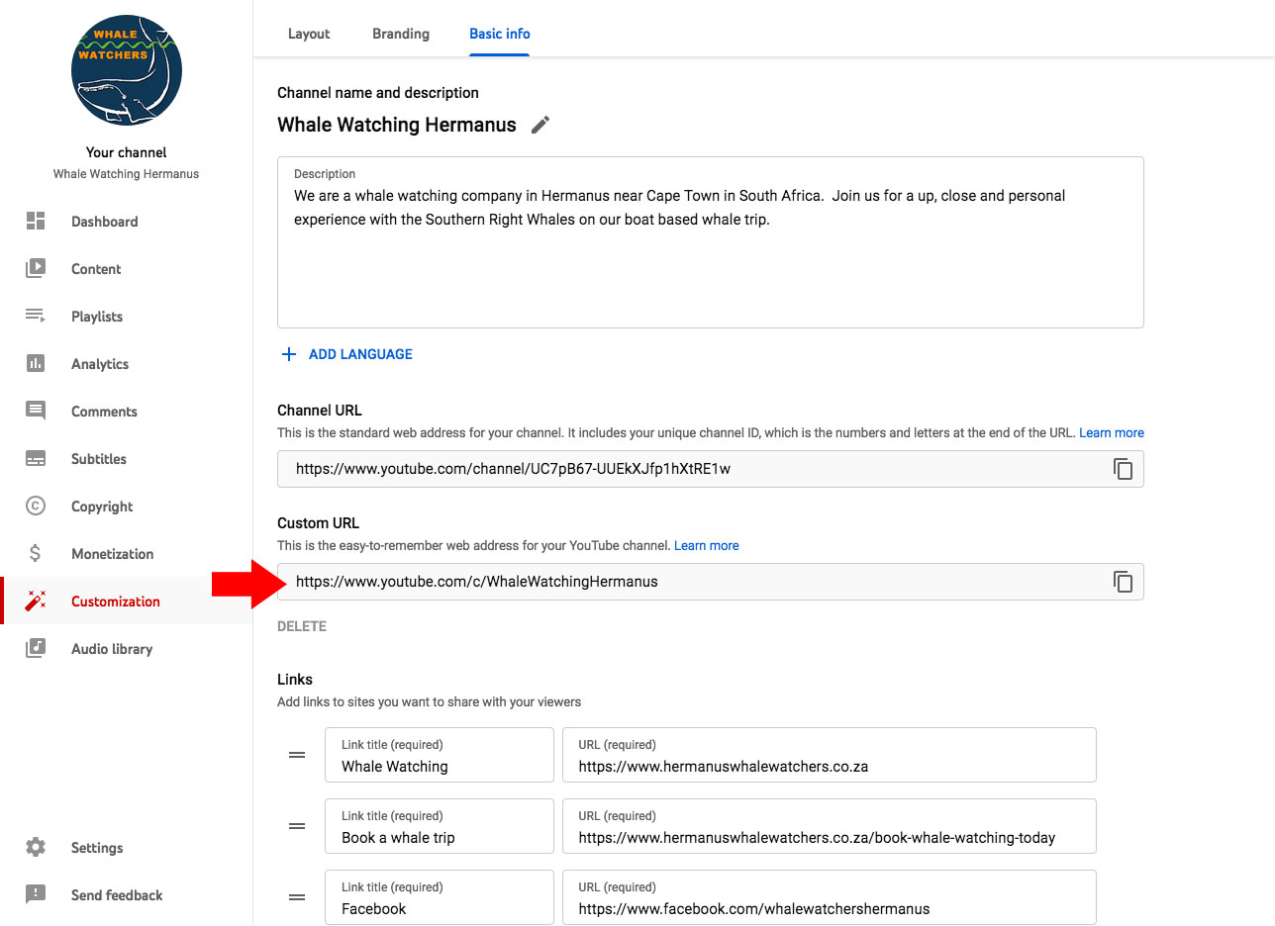Viewport: 1275px width, 926px height.
Task: Open Learn more link for Channel URL
Action: tap(1112, 433)
